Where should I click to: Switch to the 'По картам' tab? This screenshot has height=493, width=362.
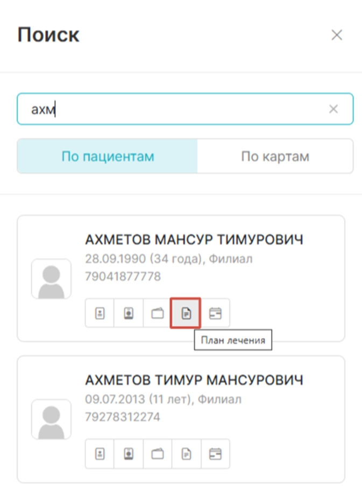(275, 157)
